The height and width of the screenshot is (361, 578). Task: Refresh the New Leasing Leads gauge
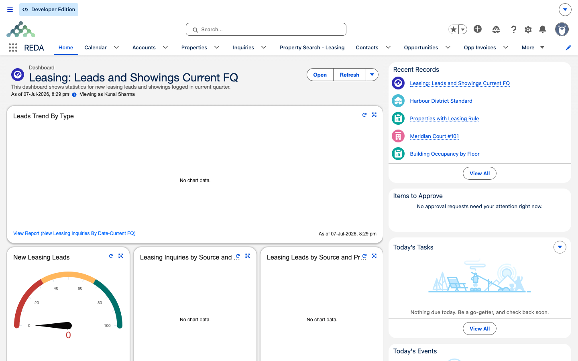(x=111, y=256)
